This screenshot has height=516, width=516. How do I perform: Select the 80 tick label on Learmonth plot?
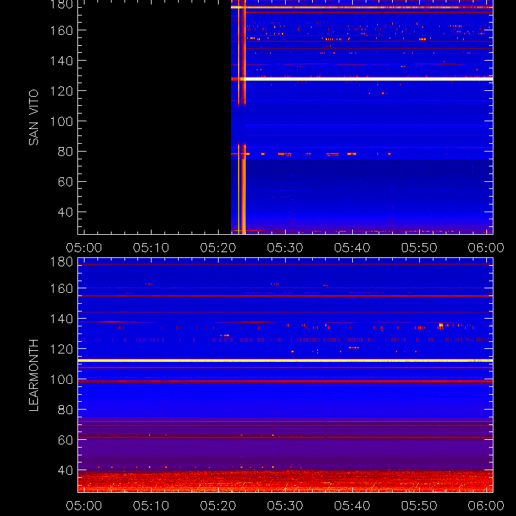tap(65, 410)
